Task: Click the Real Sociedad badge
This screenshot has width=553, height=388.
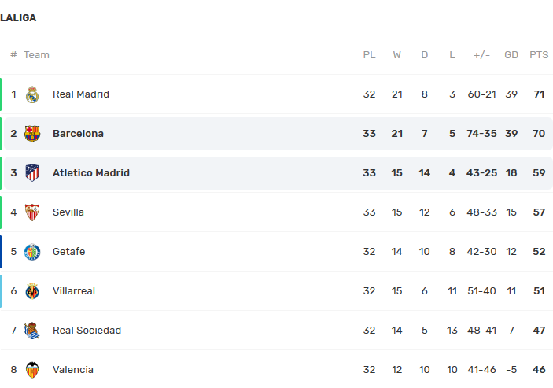Action: click(32, 331)
